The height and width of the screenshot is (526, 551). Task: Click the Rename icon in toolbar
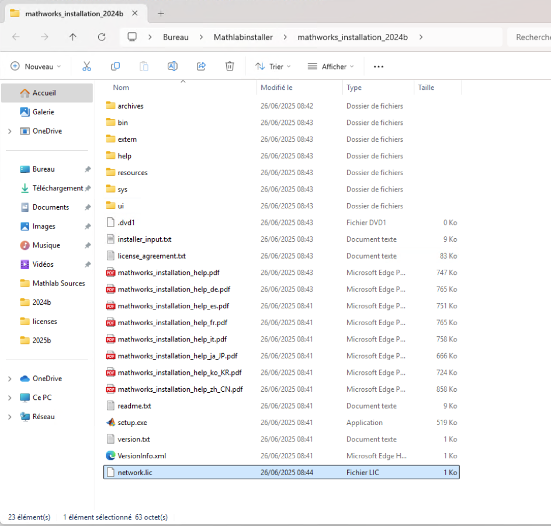click(x=172, y=67)
